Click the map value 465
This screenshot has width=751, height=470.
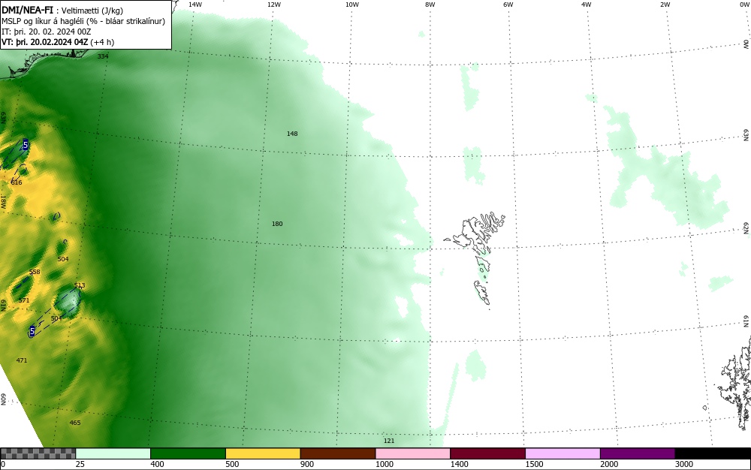(75, 423)
